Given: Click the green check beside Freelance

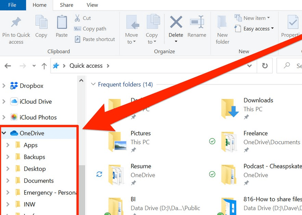Looking at the screenshot, I should [212, 142].
